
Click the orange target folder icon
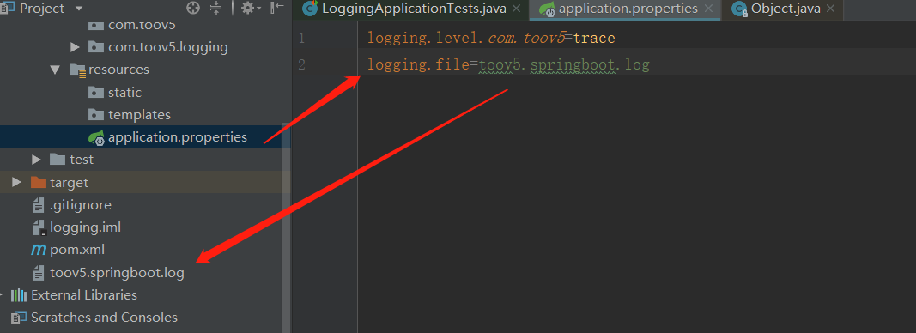point(39,182)
